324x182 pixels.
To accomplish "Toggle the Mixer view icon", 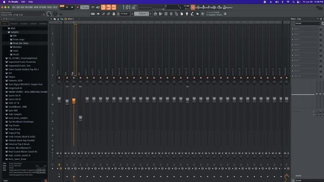I will click(171, 14).
